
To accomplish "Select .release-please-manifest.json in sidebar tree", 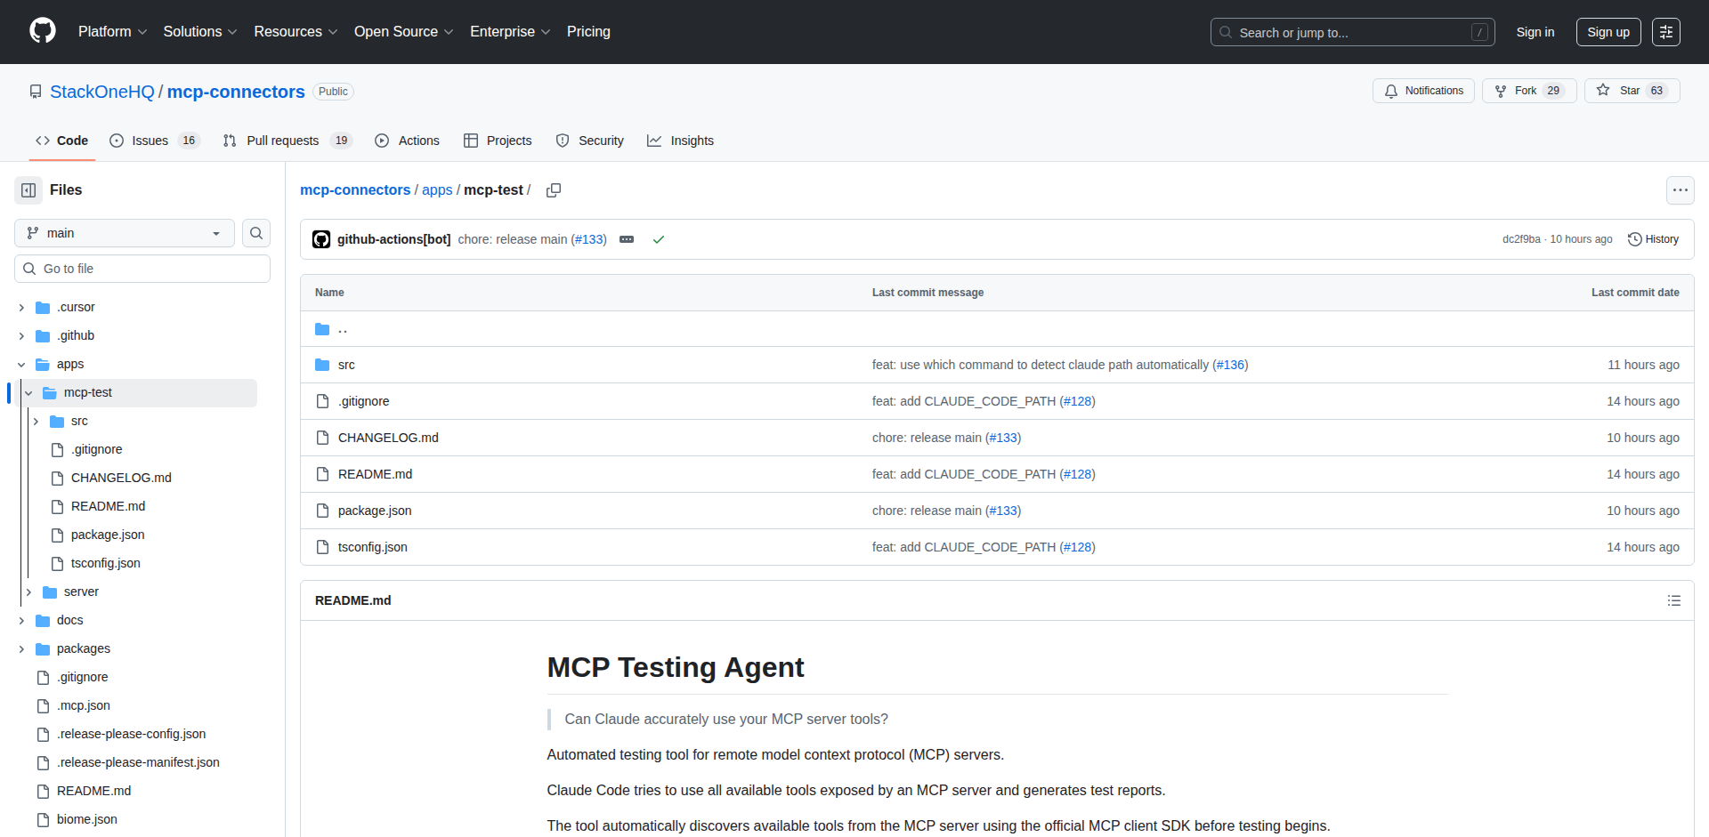I will pyautogui.click(x=138, y=763).
